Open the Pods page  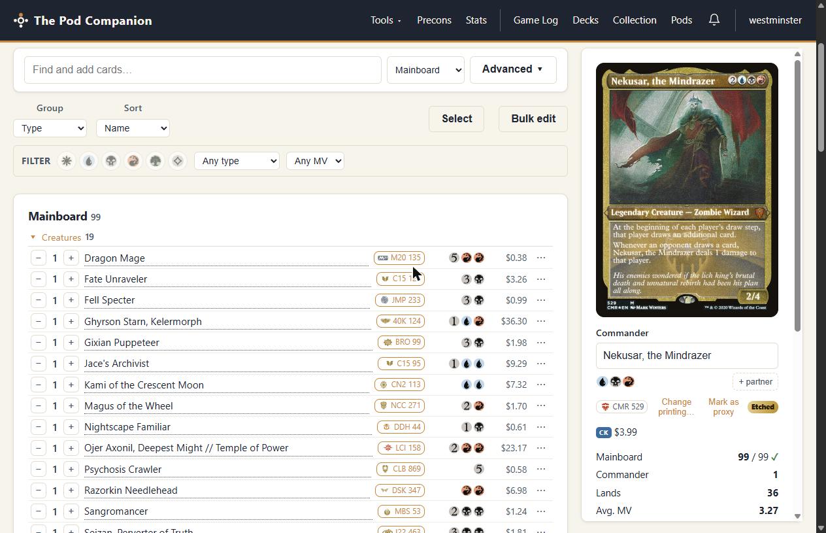[x=682, y=20]
